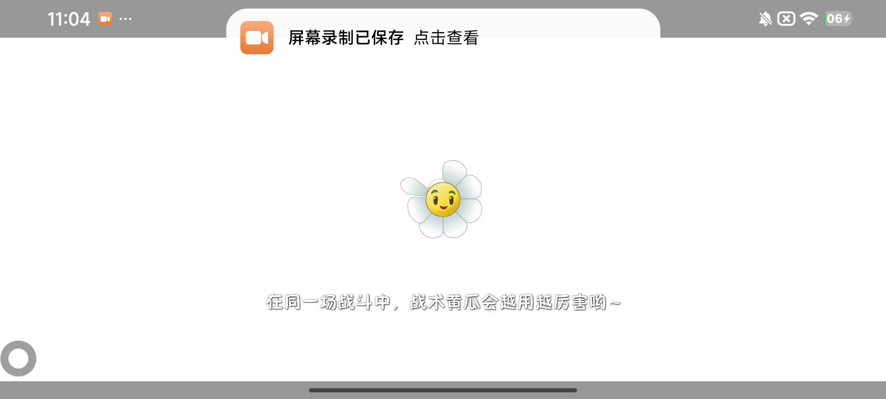
Task: Tap the home indicator bar at the bottom
Action: (x=443, y=390)
